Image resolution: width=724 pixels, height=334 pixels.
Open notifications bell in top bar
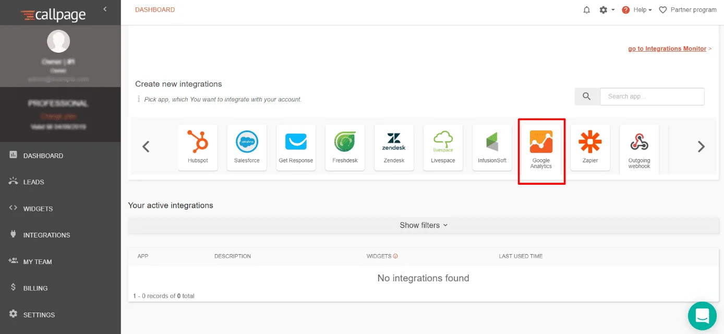click(587, 10)
